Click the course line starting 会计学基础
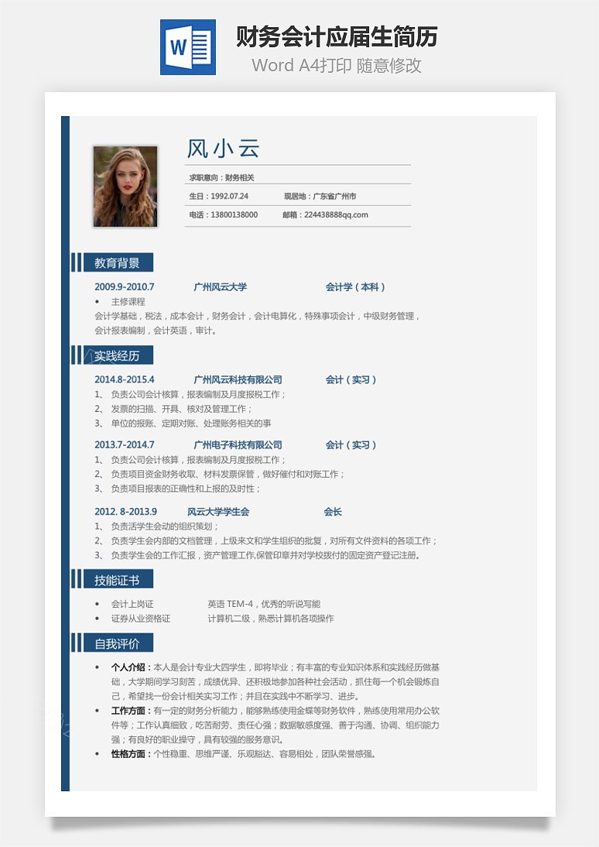 click(257, 316)
